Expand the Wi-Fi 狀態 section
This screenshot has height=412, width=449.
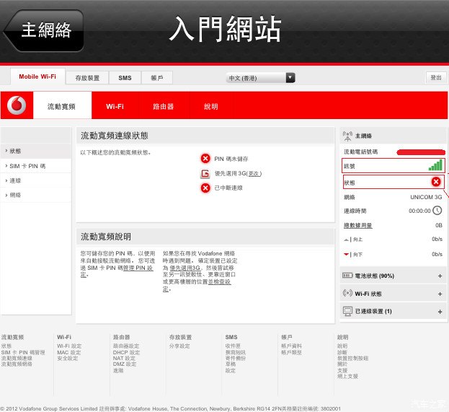click(x=440, y=294)
